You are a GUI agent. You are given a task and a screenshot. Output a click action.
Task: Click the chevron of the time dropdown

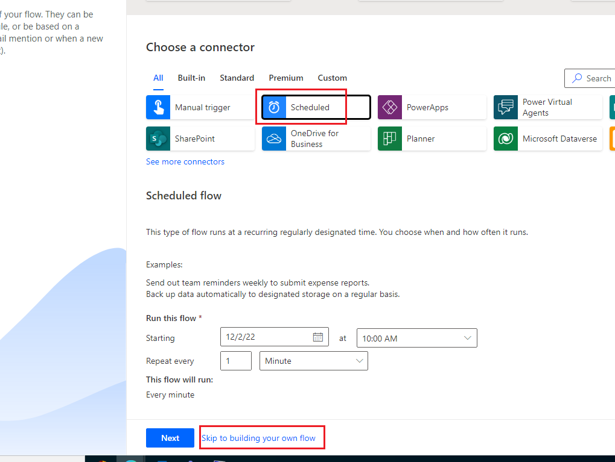tap(467, 338)
